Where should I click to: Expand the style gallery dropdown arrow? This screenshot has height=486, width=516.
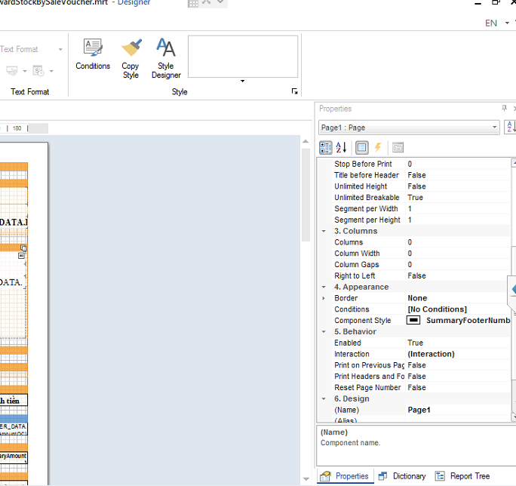[242, 82]
